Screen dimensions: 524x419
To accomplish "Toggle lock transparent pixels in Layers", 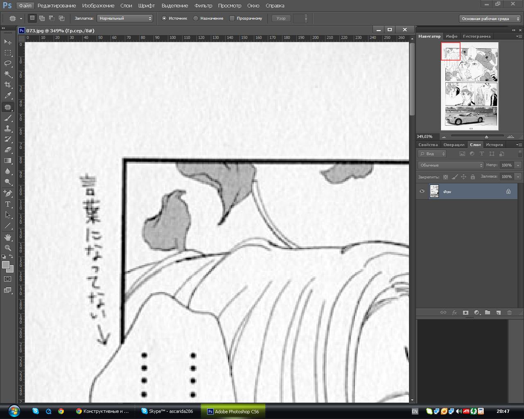I will pos(445,177).
